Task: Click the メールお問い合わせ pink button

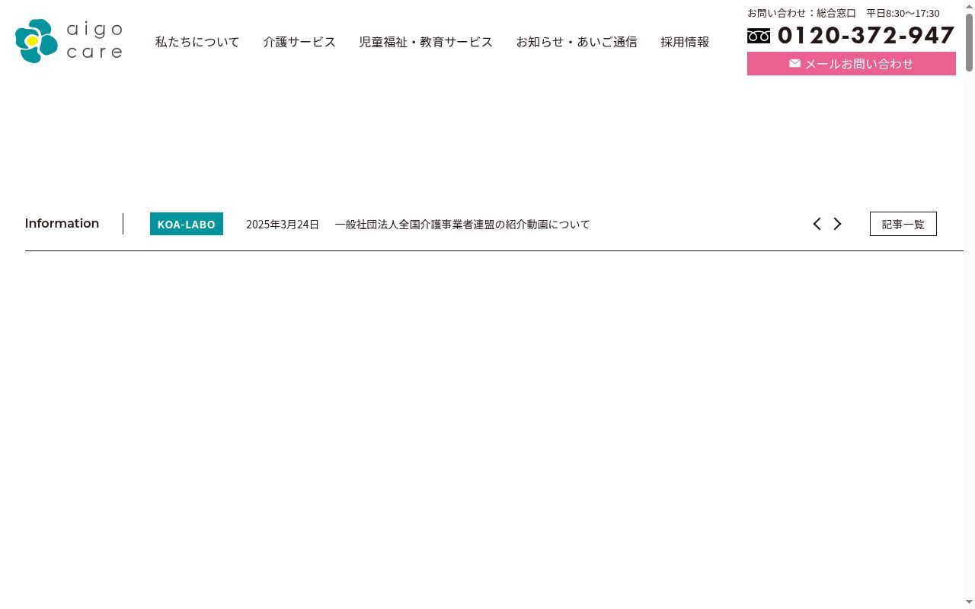Action: pos(852,64)
